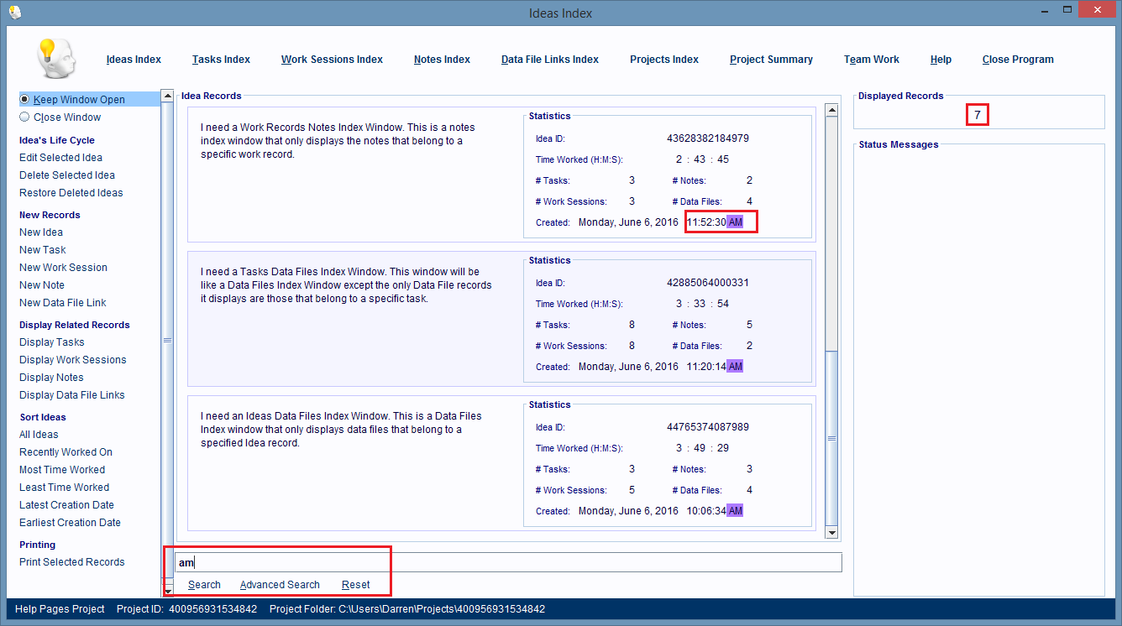Open Advanced Search

[280, 585]
